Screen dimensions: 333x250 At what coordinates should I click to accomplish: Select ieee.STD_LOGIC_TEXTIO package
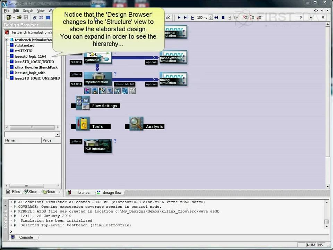coord(34,62)
